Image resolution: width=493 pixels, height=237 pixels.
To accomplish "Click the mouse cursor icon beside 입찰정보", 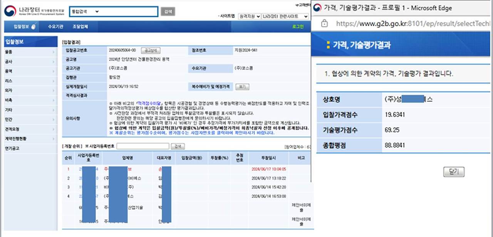I will [x=34, y=26].
